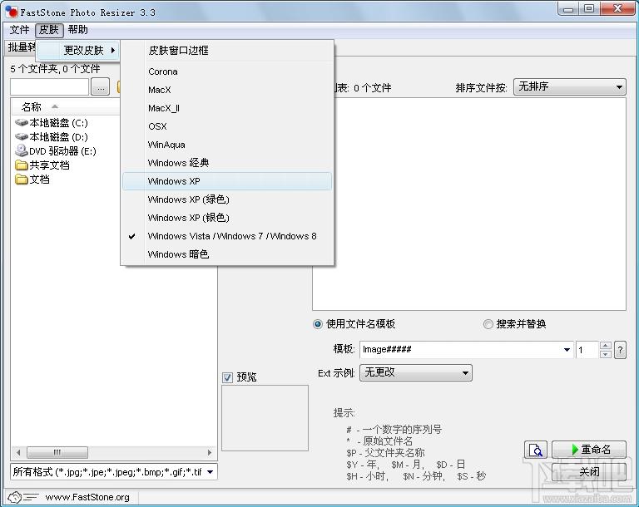Screen dimensions: 639x507
Task: Click the horizontal scrollbar right arrow
Action: [x=210, y=452]
